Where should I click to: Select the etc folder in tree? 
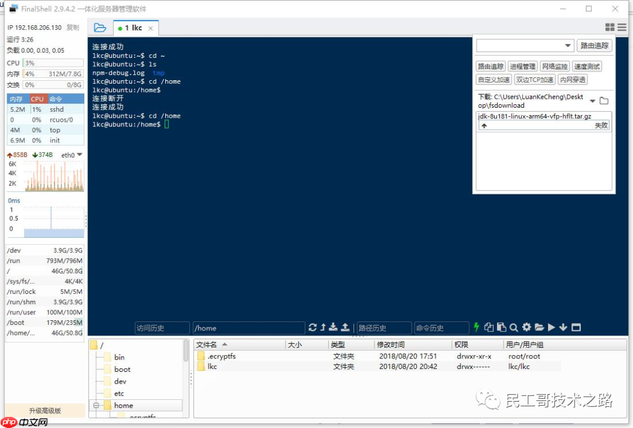pyautogui.click(x=114, y=393)
